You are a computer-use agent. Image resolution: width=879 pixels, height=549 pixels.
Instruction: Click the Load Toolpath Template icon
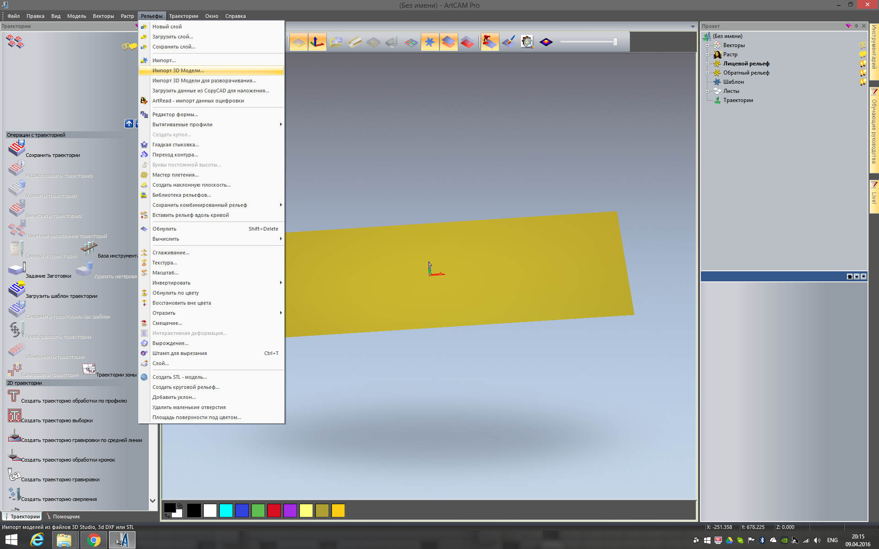16,289
